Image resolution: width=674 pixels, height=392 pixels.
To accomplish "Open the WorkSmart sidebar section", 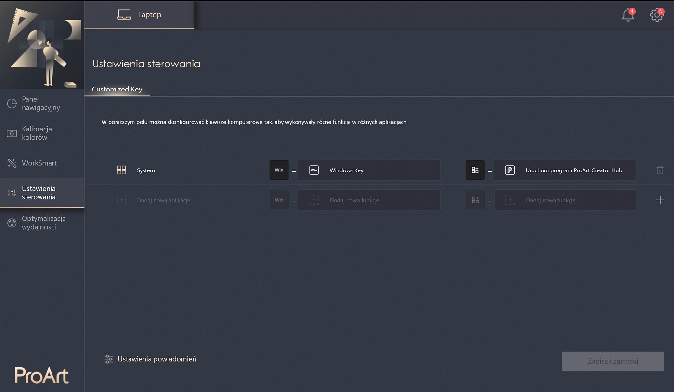I will [x=39, y=163].
